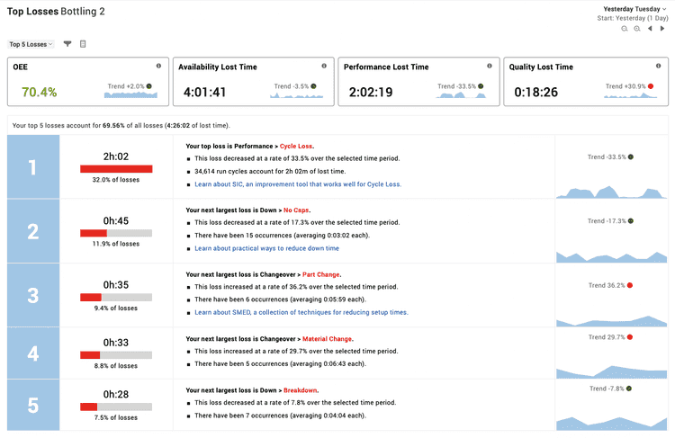Open the Yesterday Tuesday date range dropdown
This screenshot has height=438, width=675.
coord(634,9)
